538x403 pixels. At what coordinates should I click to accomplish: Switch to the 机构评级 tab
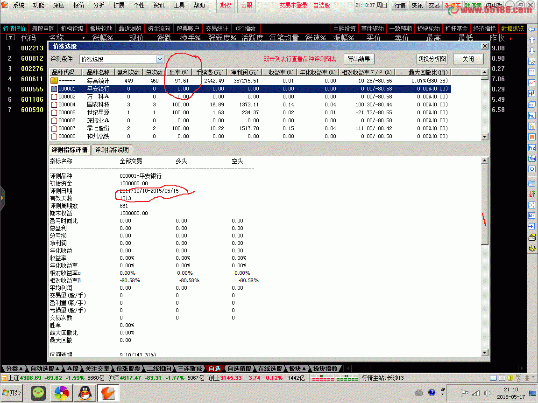tap(72, 29)
